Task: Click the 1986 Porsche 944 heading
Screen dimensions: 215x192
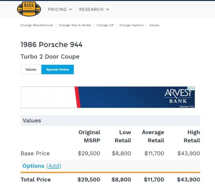Action: [x=51, y=44]
